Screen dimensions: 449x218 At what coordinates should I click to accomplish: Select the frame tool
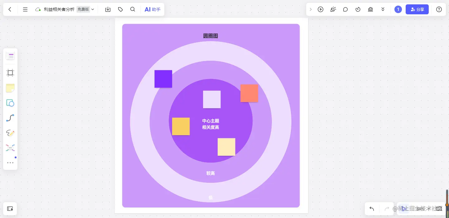[x=10, y=73]
